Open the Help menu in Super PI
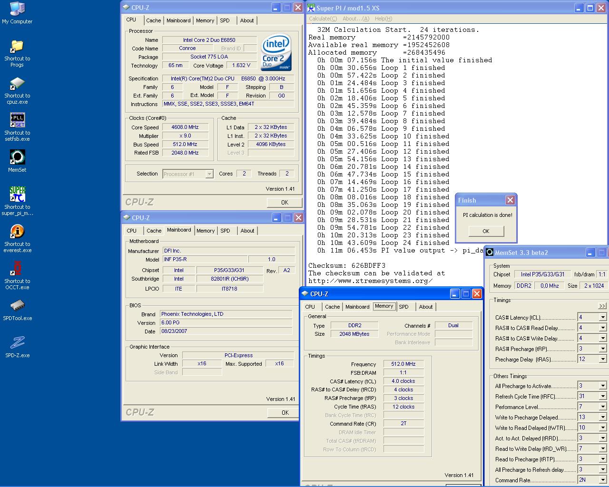609x487 pixels. point(383,19)
